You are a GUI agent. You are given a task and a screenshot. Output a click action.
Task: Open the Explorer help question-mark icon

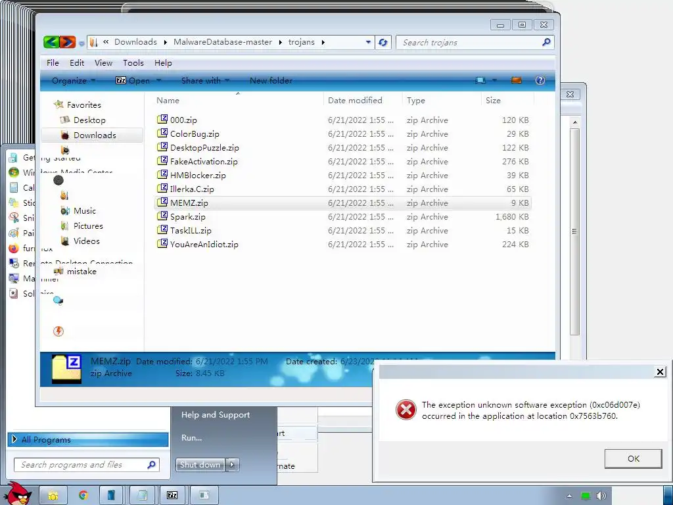540,80
